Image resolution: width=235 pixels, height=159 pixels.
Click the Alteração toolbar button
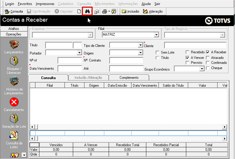point(153,11)
